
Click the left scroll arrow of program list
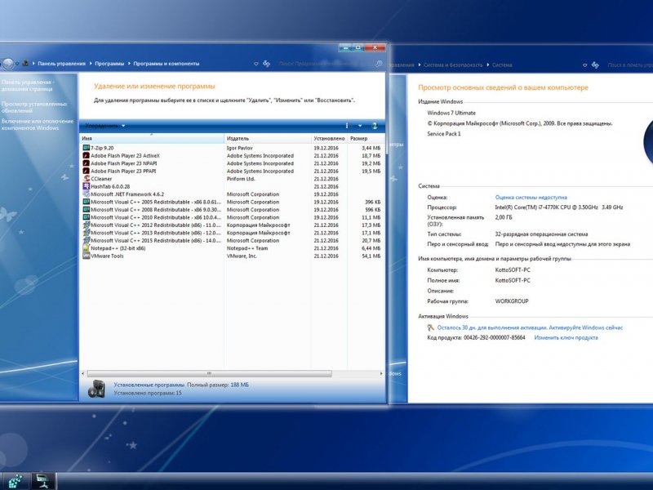click(83, 374)
